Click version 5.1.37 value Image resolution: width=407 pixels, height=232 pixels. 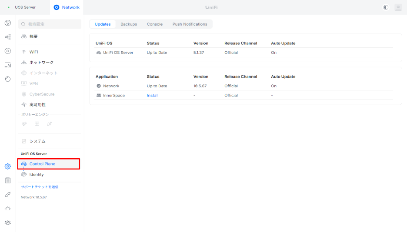coord(199,53)
